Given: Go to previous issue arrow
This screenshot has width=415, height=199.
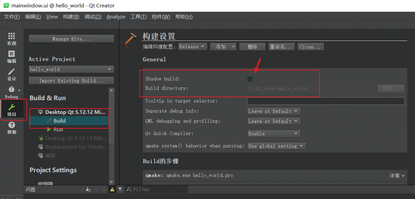Looking at the screenshot, I should click(96, 189).
